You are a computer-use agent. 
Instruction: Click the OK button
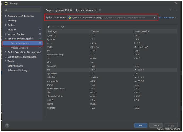141,125
